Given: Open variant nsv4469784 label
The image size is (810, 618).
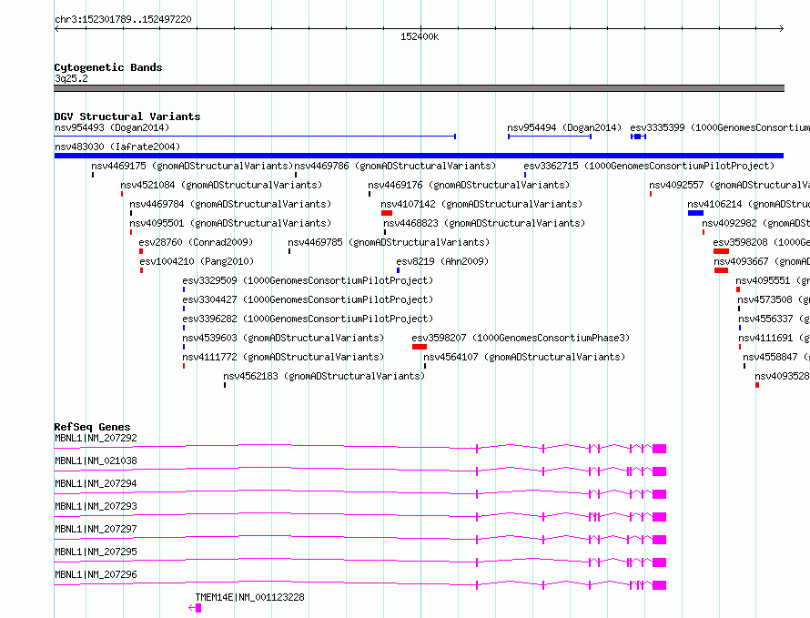Looking at the screenshot, I should pos(230,204).
